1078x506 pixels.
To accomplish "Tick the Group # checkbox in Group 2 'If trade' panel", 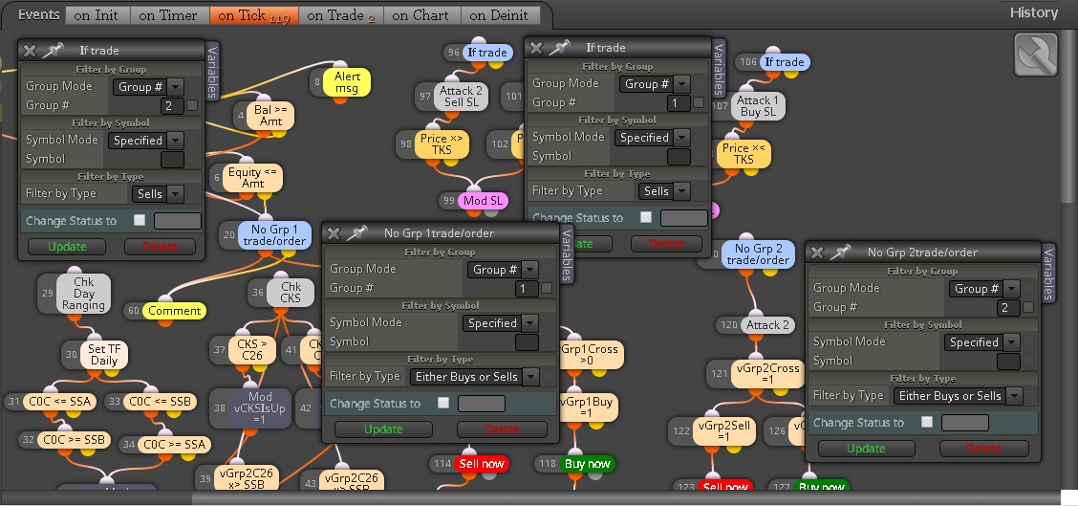I will coord(192,105).
